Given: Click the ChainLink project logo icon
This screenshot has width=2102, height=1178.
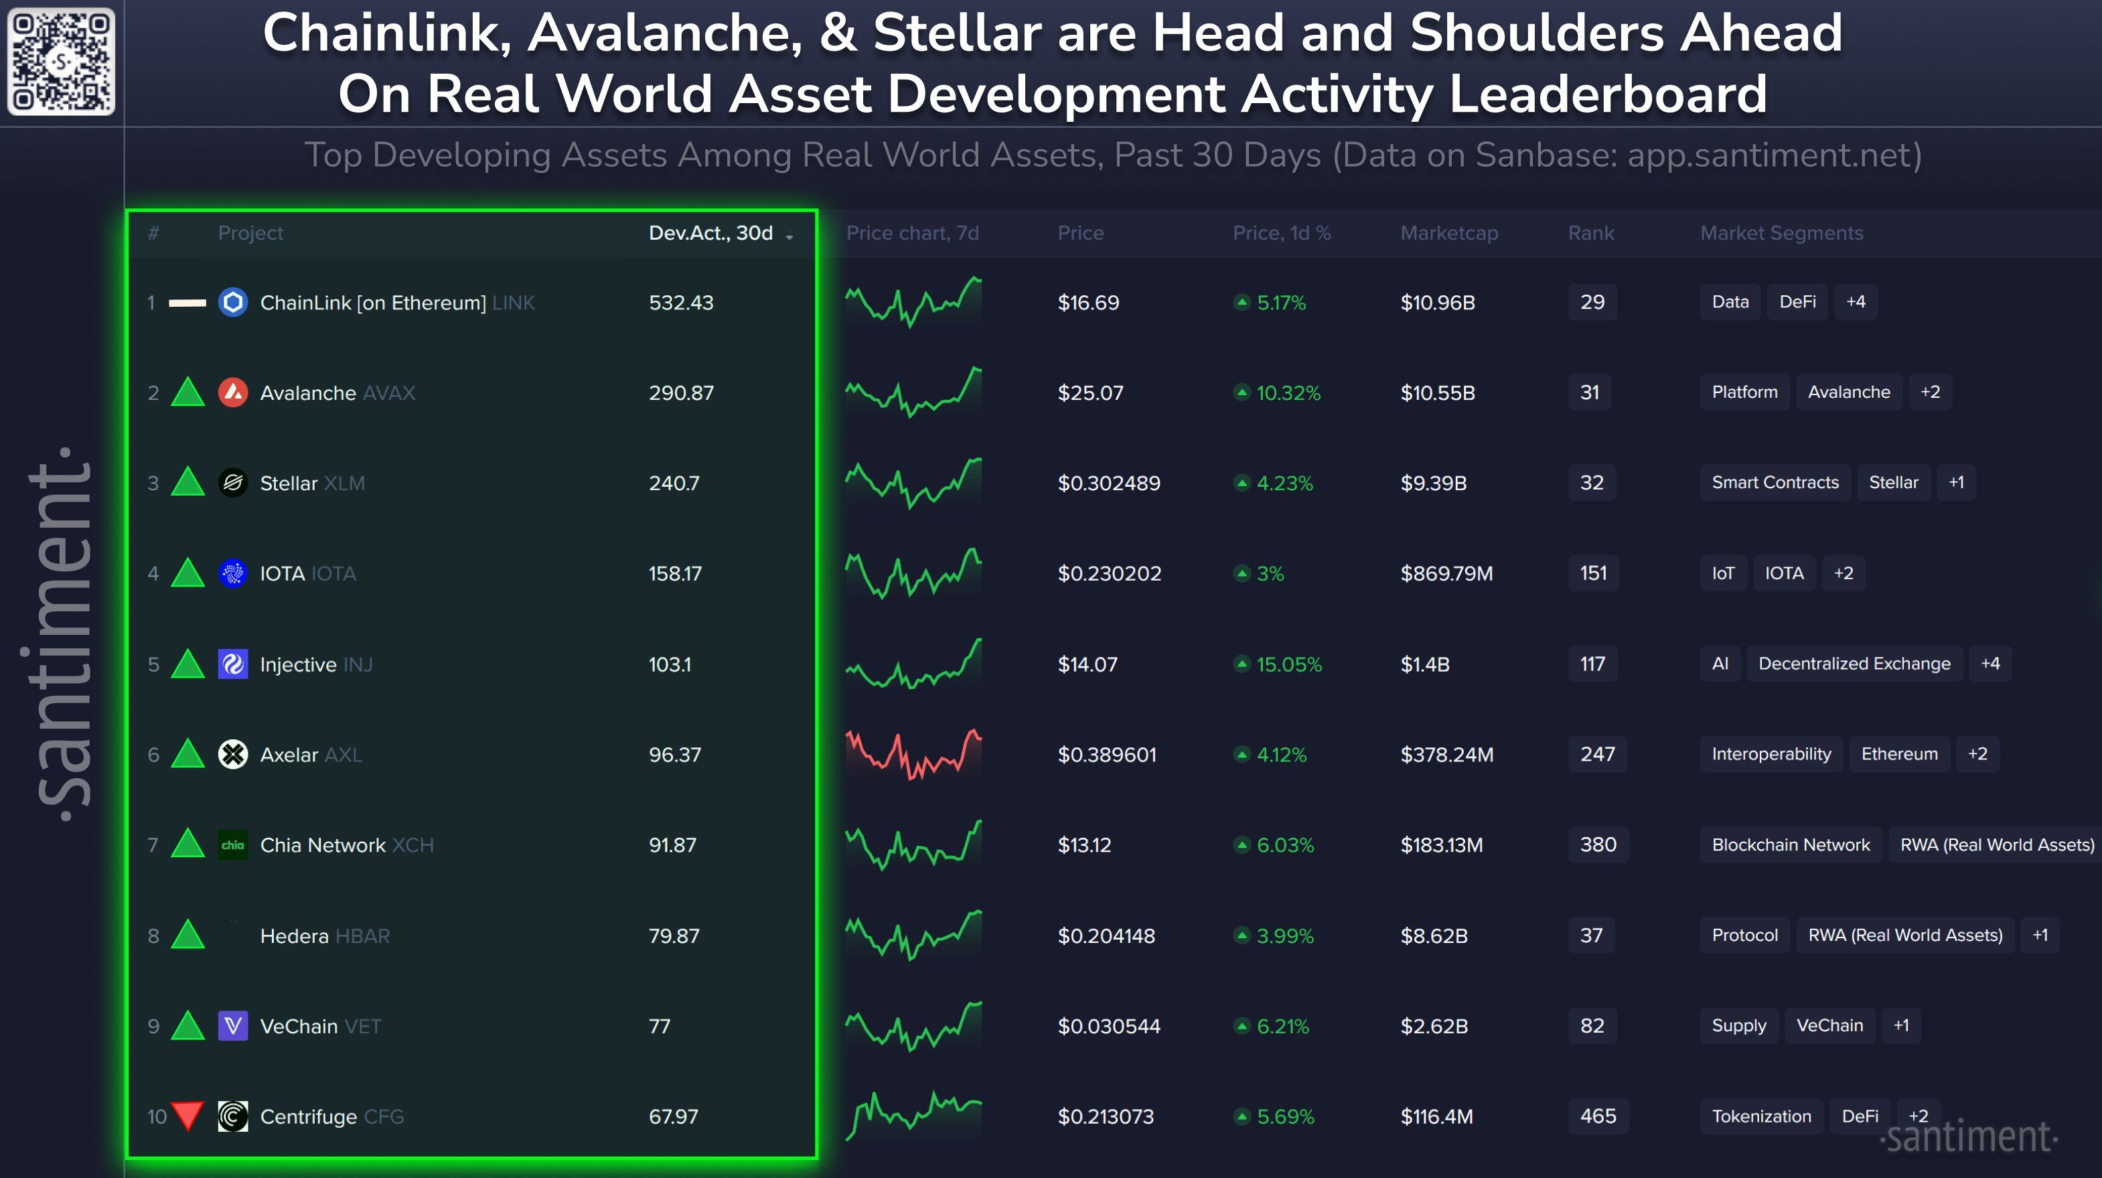Looking at the screenshot, I should 232,303.
